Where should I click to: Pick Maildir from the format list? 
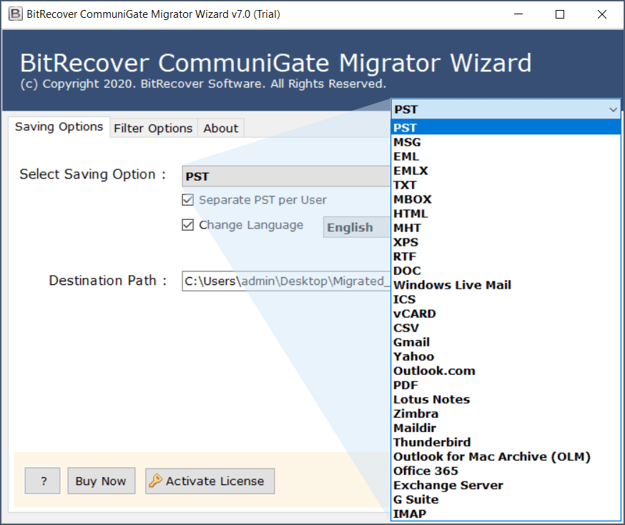point(506,429)
